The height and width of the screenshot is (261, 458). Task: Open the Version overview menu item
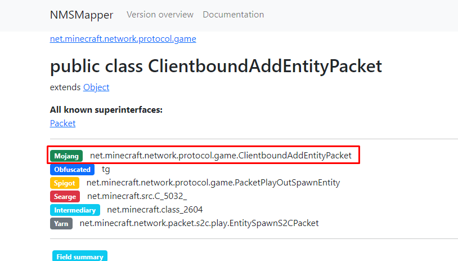tap(160, 15)
